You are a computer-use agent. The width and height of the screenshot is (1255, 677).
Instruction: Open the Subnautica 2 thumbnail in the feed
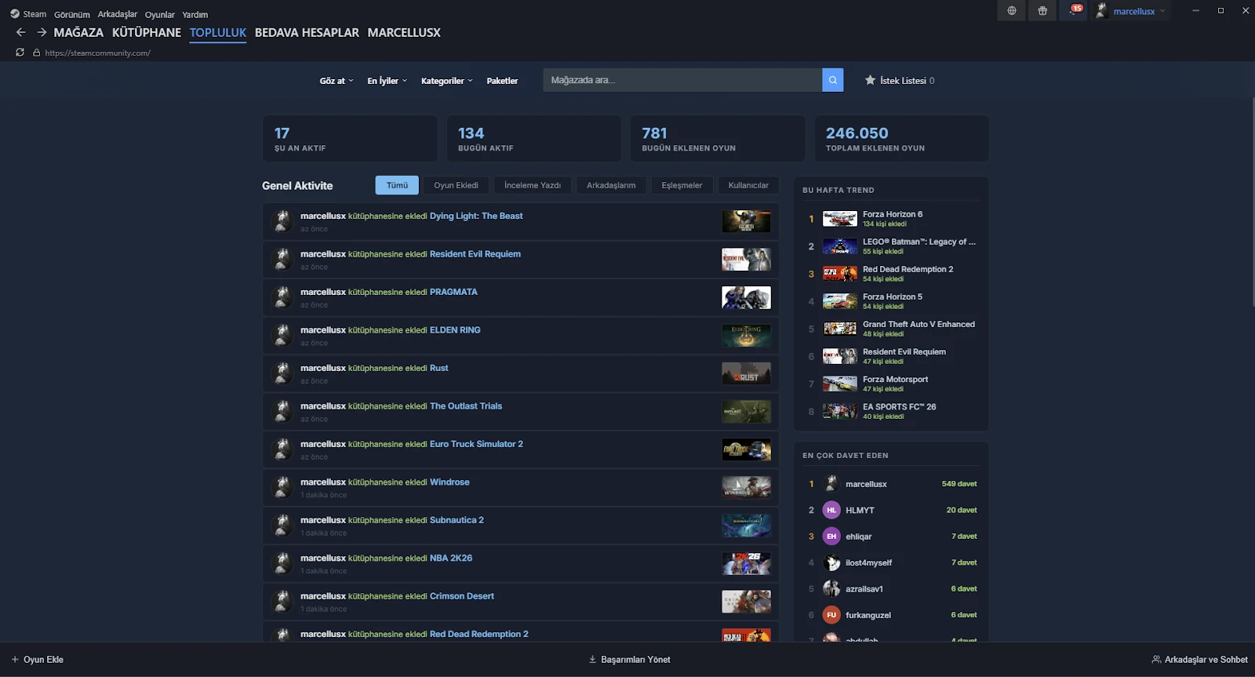[x=746, y=526]
